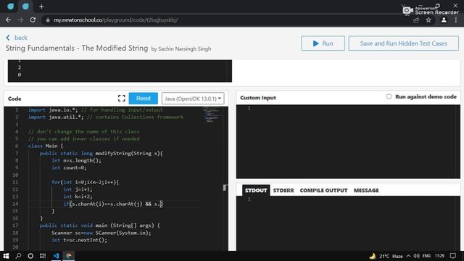
Task: Open the browser three-dot menu
Action: (x=456, y=20)
